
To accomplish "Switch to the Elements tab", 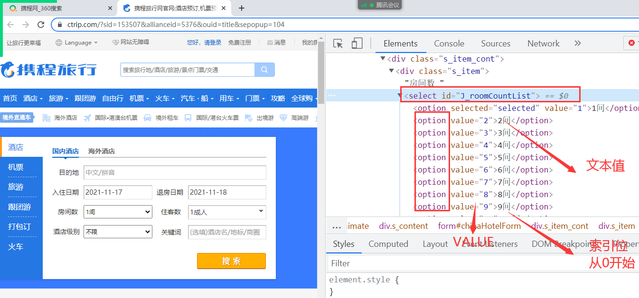I will click(x=401, y=44).
